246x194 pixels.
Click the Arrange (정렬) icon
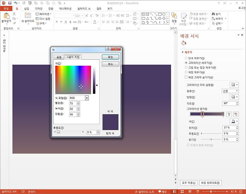(174, 15)
